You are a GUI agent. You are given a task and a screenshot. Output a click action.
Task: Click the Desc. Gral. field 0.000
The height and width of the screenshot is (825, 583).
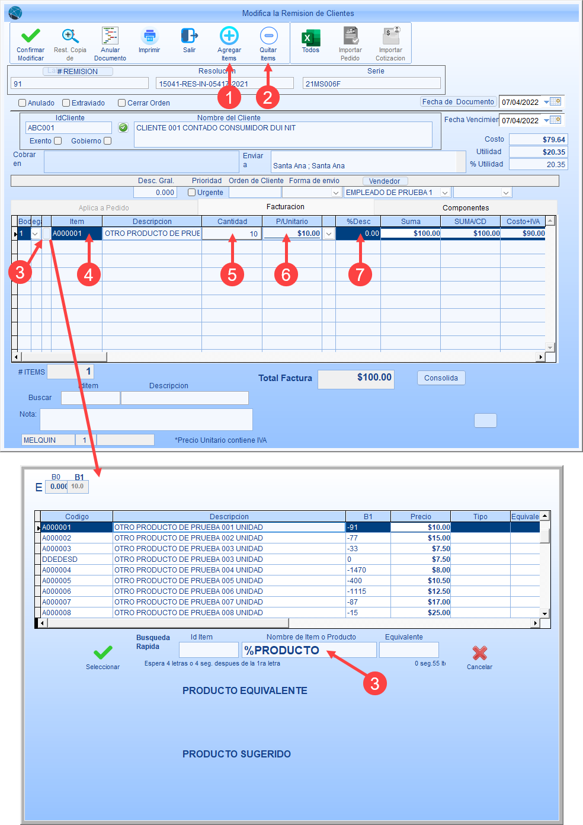(155, 193)
